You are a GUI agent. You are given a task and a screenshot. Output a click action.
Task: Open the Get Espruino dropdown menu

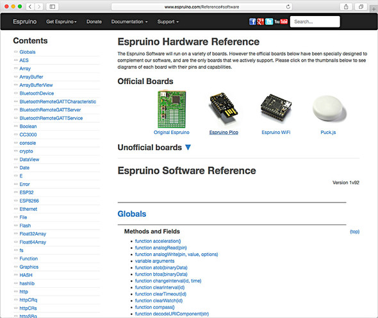(62, 22)
